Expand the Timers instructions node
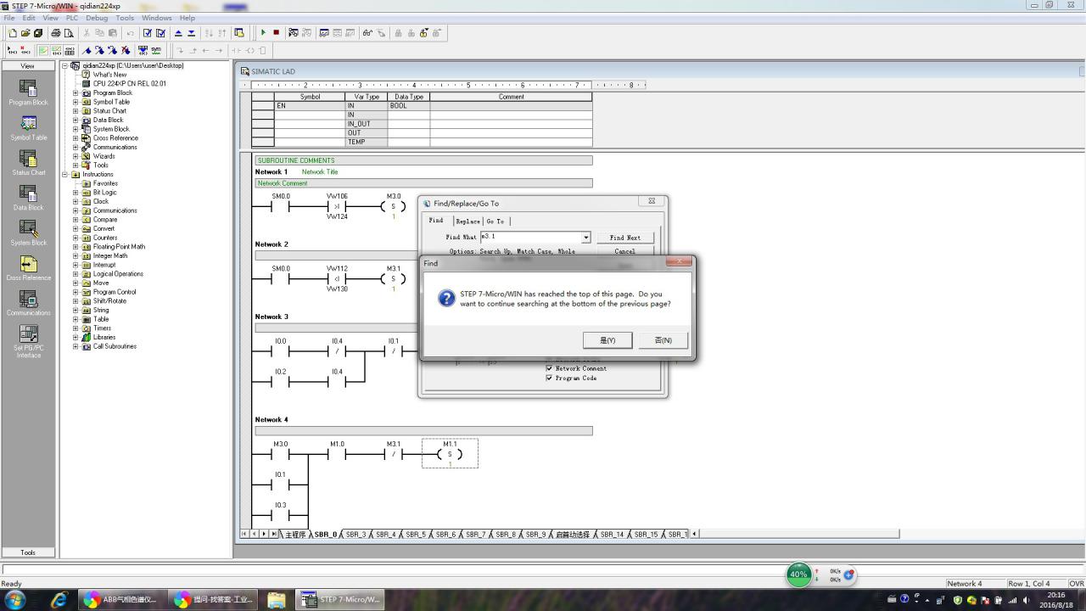Image resolution: width=1086 pixels, height=611 pixels. (x=76, y=328)
